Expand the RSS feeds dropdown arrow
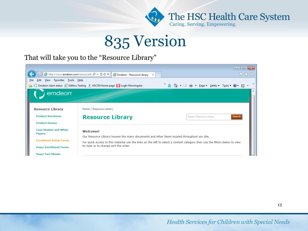 [248, 86]
